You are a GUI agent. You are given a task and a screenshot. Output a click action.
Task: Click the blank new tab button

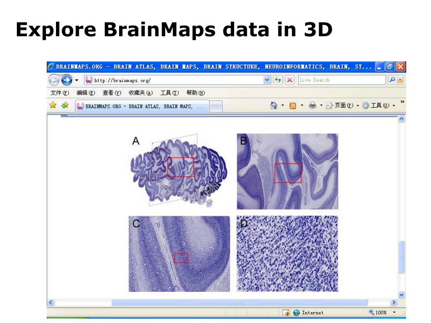pos(216,106)
